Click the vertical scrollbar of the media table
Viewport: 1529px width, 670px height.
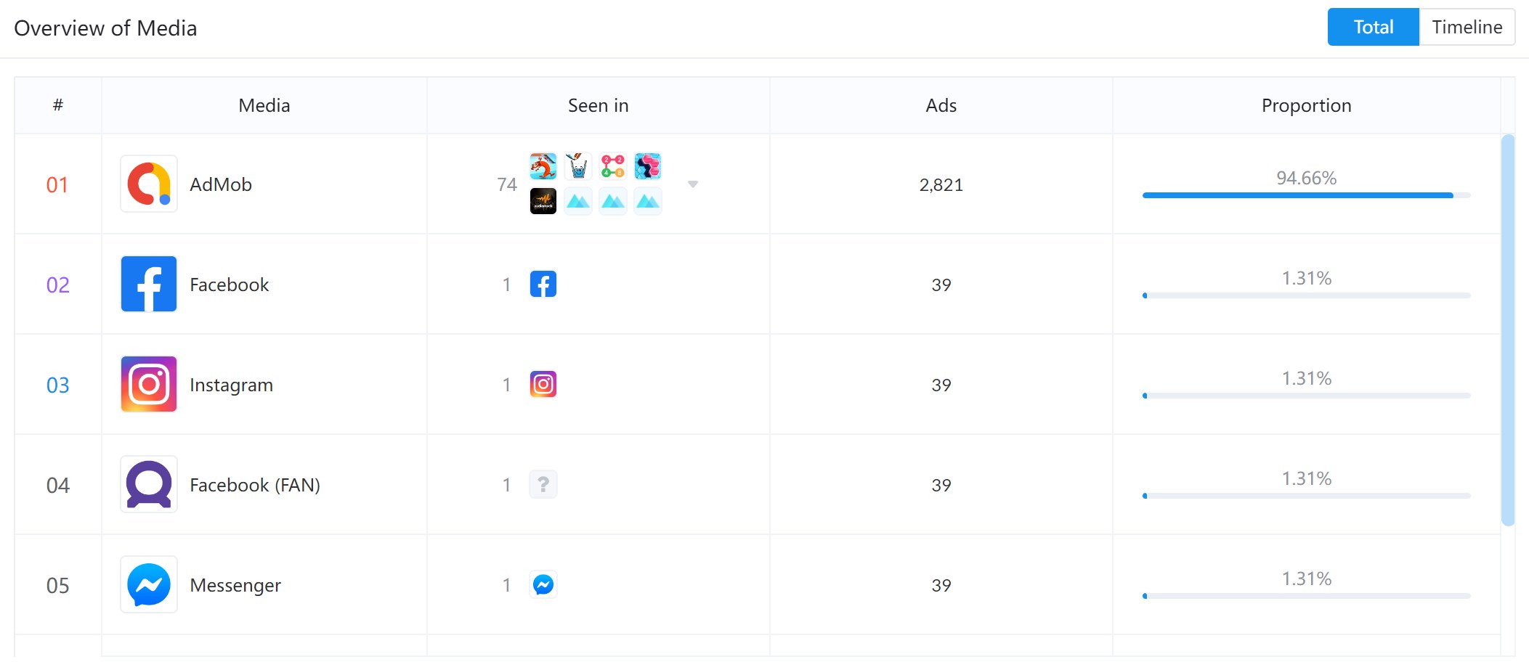coord(1508,330)
